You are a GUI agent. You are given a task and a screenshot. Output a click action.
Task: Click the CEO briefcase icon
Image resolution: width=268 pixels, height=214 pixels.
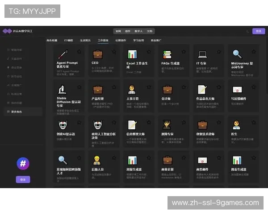click(x=97, y=54)
